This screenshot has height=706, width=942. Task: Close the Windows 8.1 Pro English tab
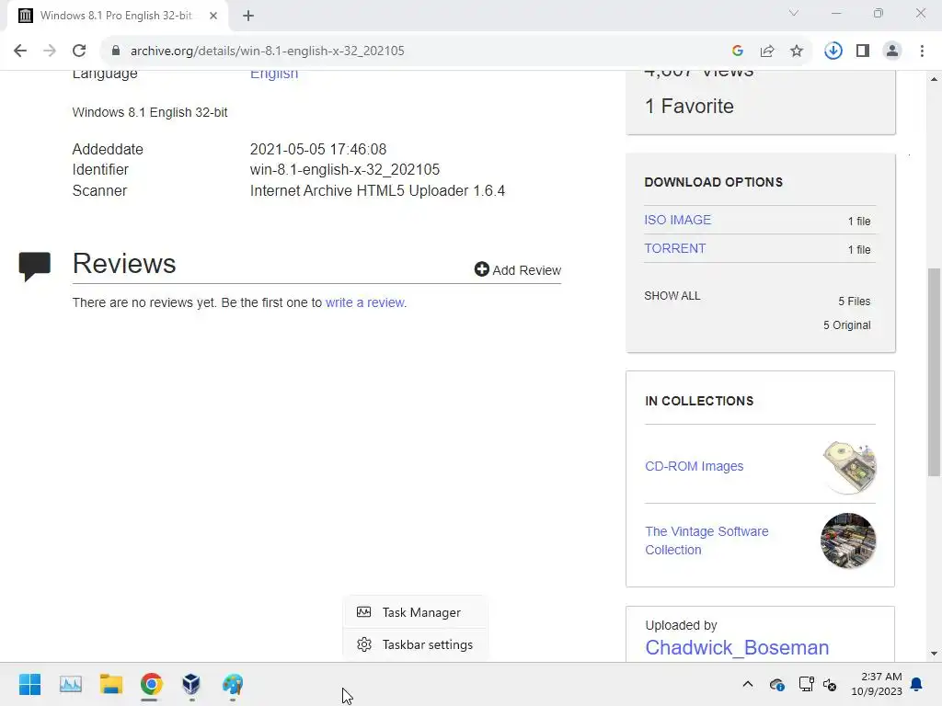[x=213, y=16]
